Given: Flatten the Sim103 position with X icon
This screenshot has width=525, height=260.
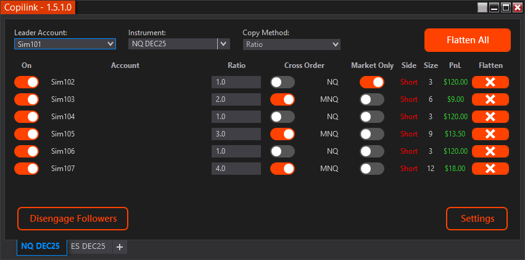Looking at the screenshot, I should (x=490, y=99).
